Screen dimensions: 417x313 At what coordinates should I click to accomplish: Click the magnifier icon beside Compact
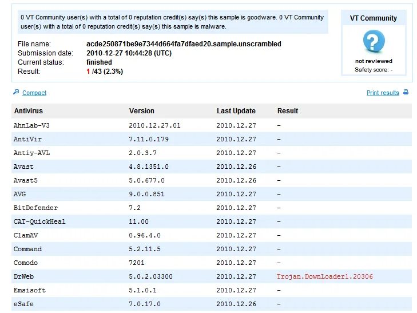[16, 92]
